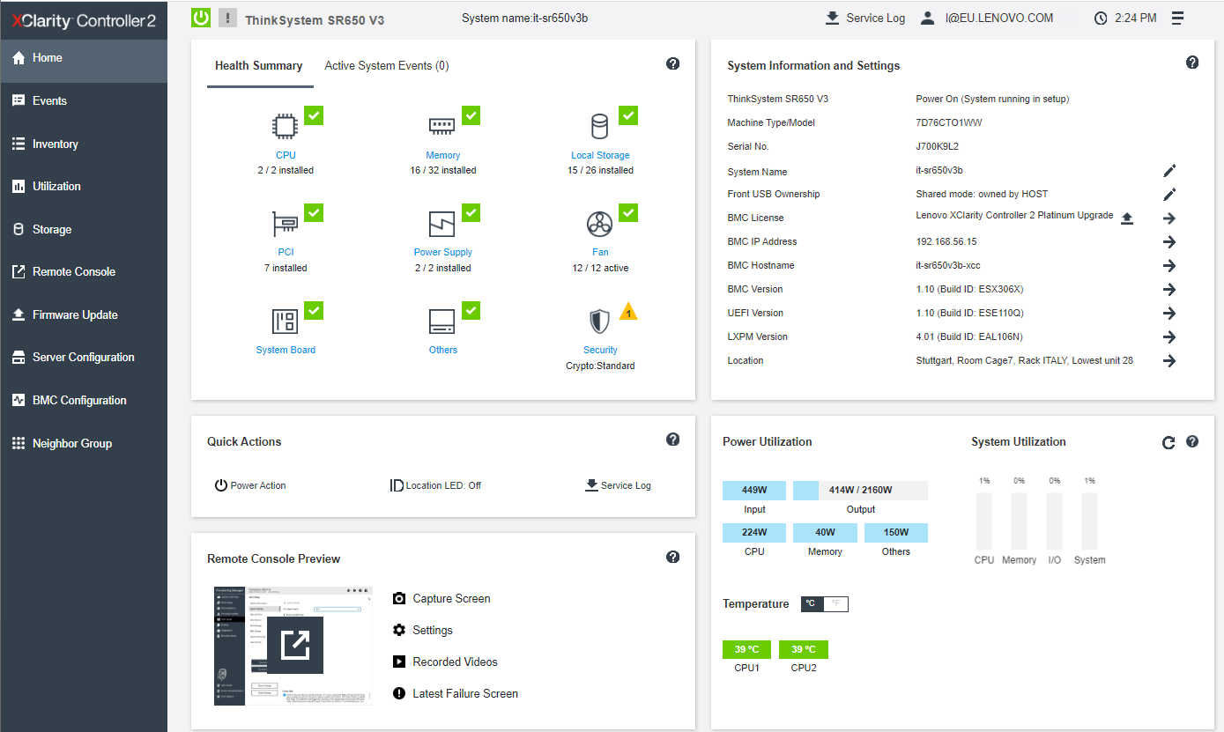Screen dimensions: 1224x732
Task: Click the clock showing 2:24 PM
Action: point(1125,18)
